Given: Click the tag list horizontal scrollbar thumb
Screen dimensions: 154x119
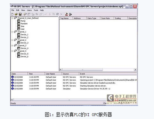Looking at the screenshot, I should (x=83, y=70).
